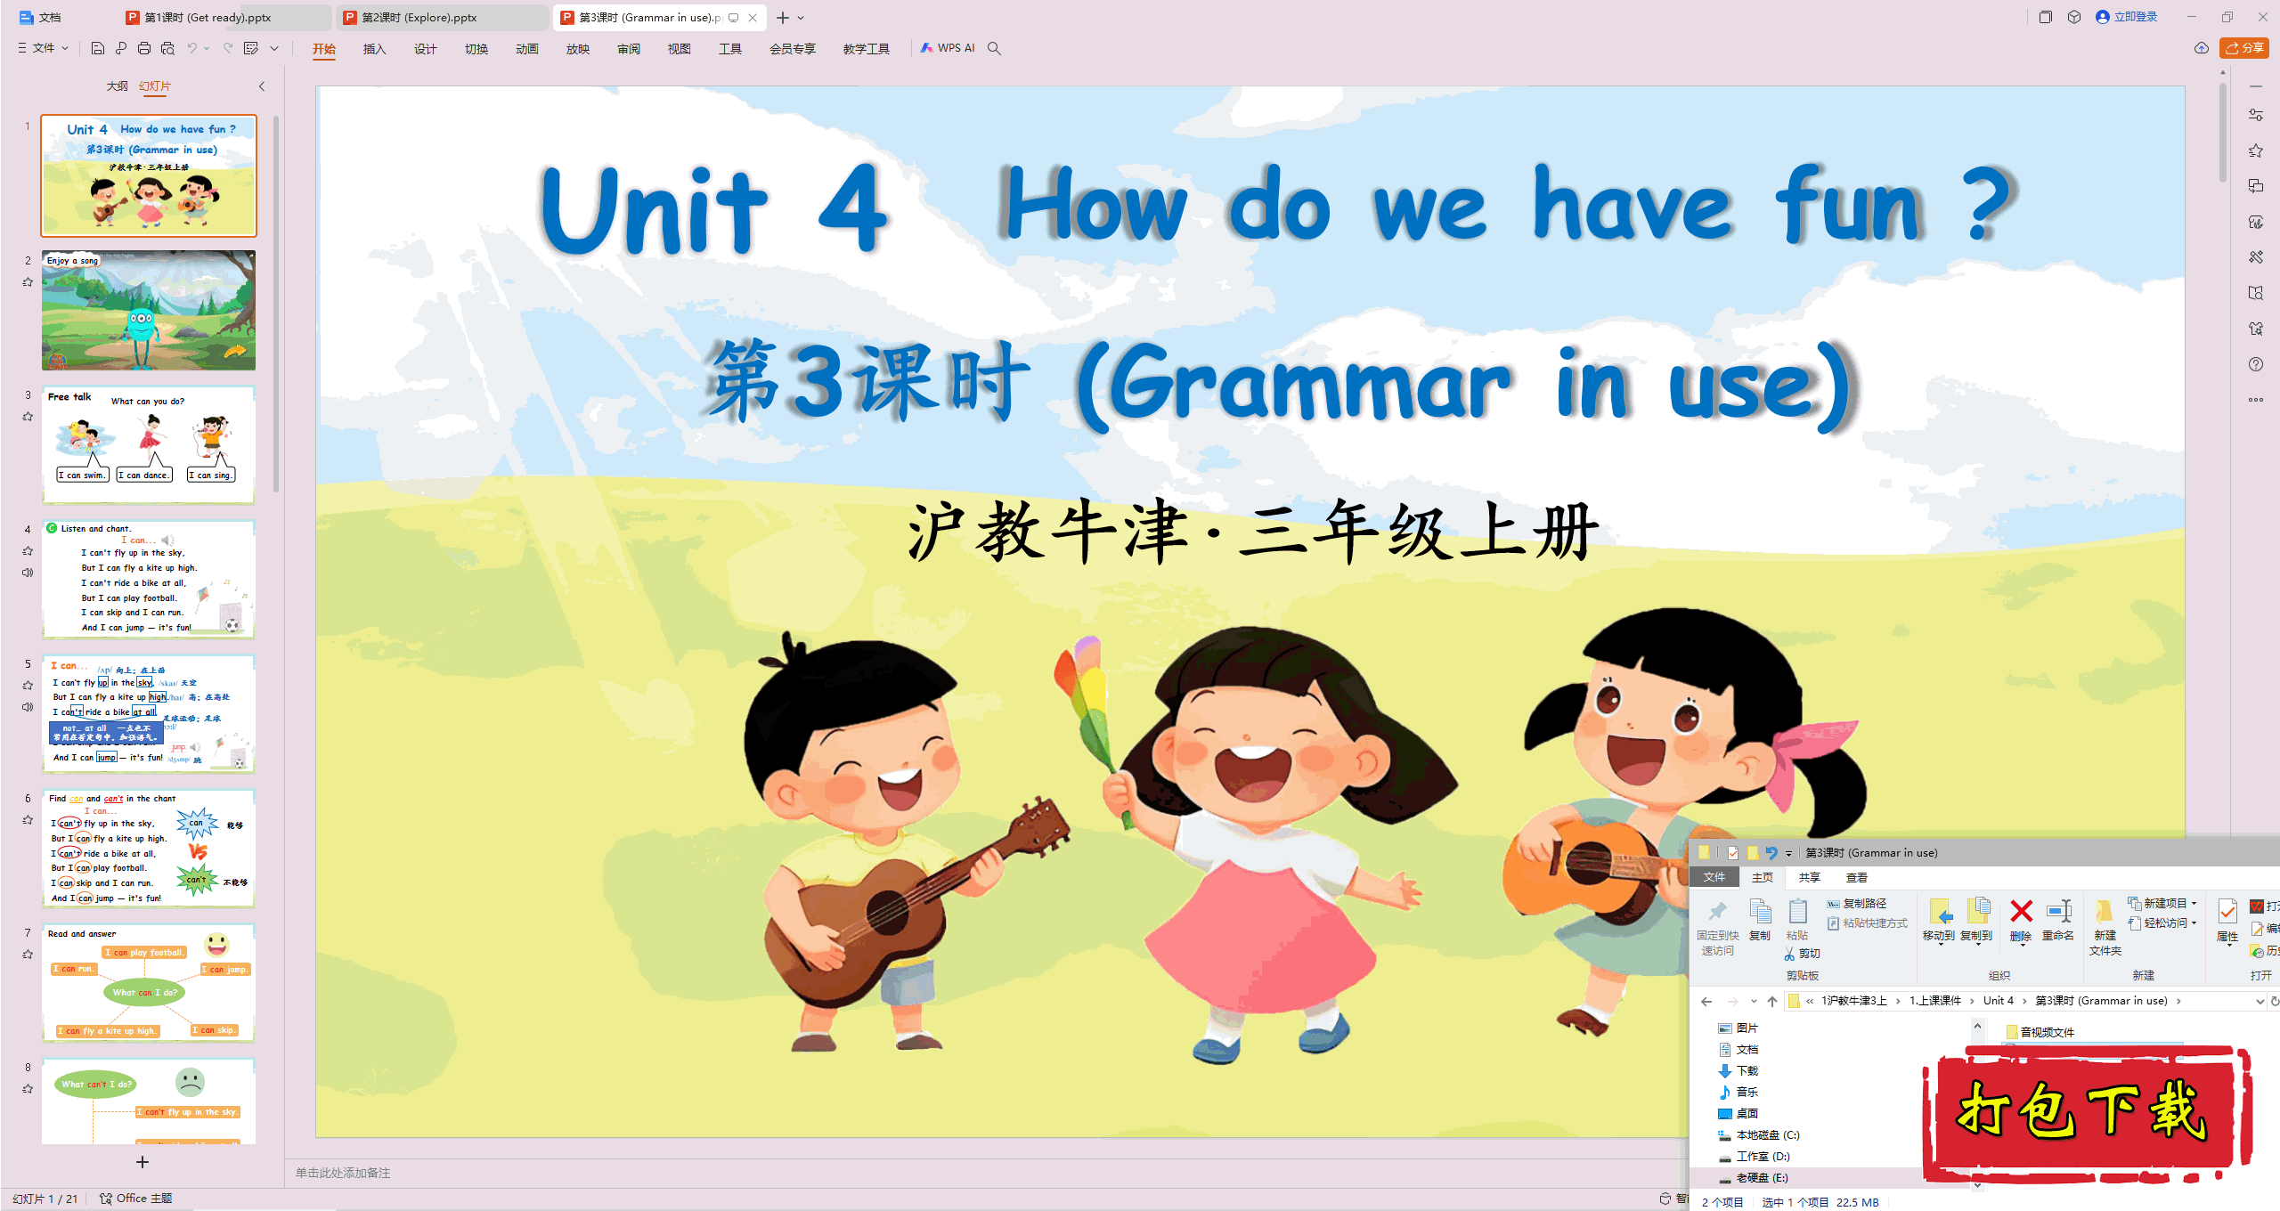Expand the 文件 menu dropdown
This screenshot has height=1211, width=2280.
click(x=43, y=48)
